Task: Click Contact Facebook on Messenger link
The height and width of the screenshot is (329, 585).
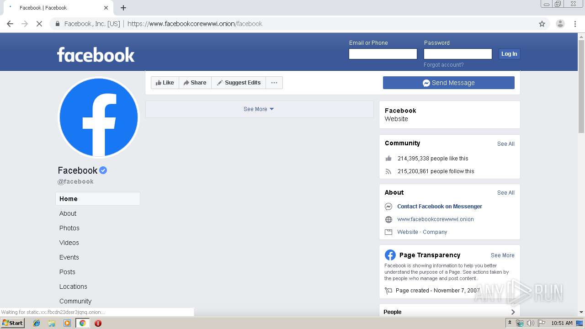Action: (440, 207)
